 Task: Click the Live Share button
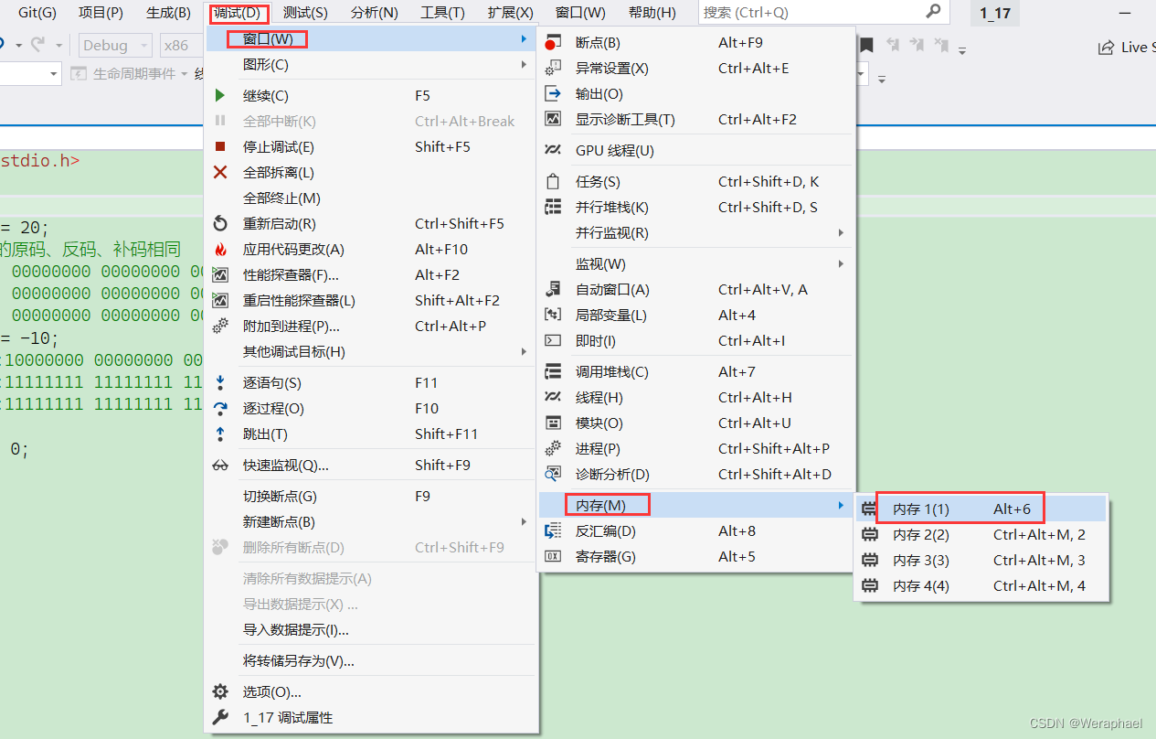tap(1126, 48)
